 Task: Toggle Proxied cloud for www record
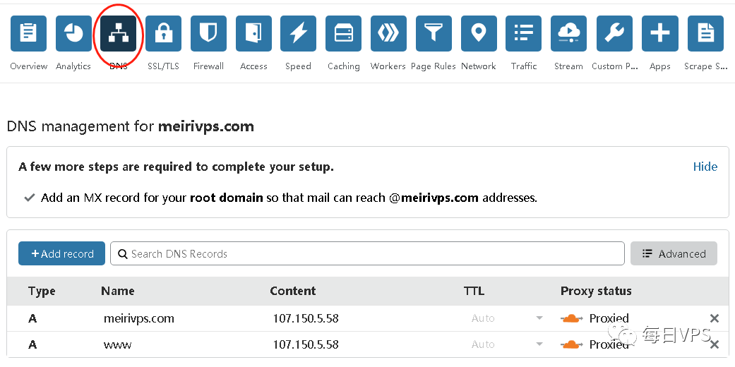point(571,344)
